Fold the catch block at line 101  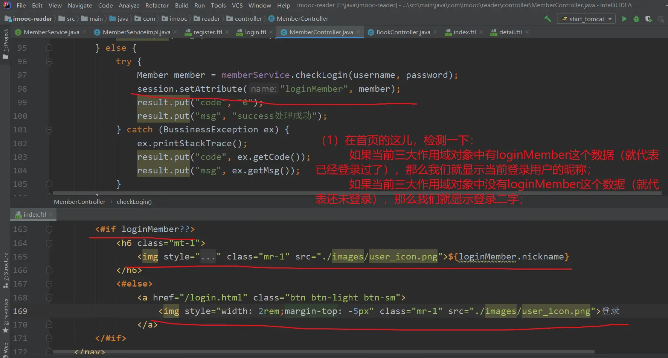pyautogui.click(x=49, y=130)
